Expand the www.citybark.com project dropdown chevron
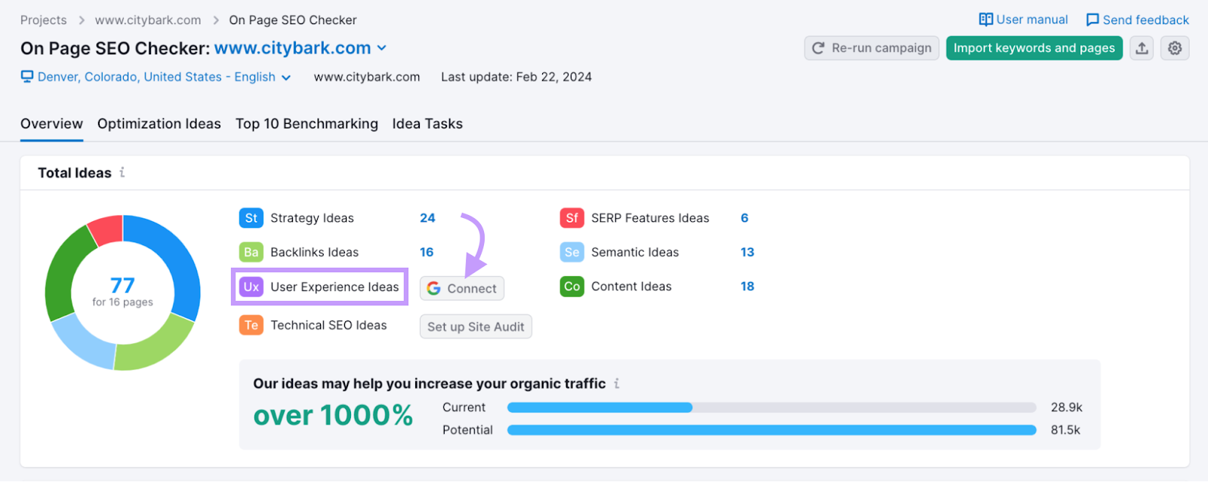 (x=382, y=48)
